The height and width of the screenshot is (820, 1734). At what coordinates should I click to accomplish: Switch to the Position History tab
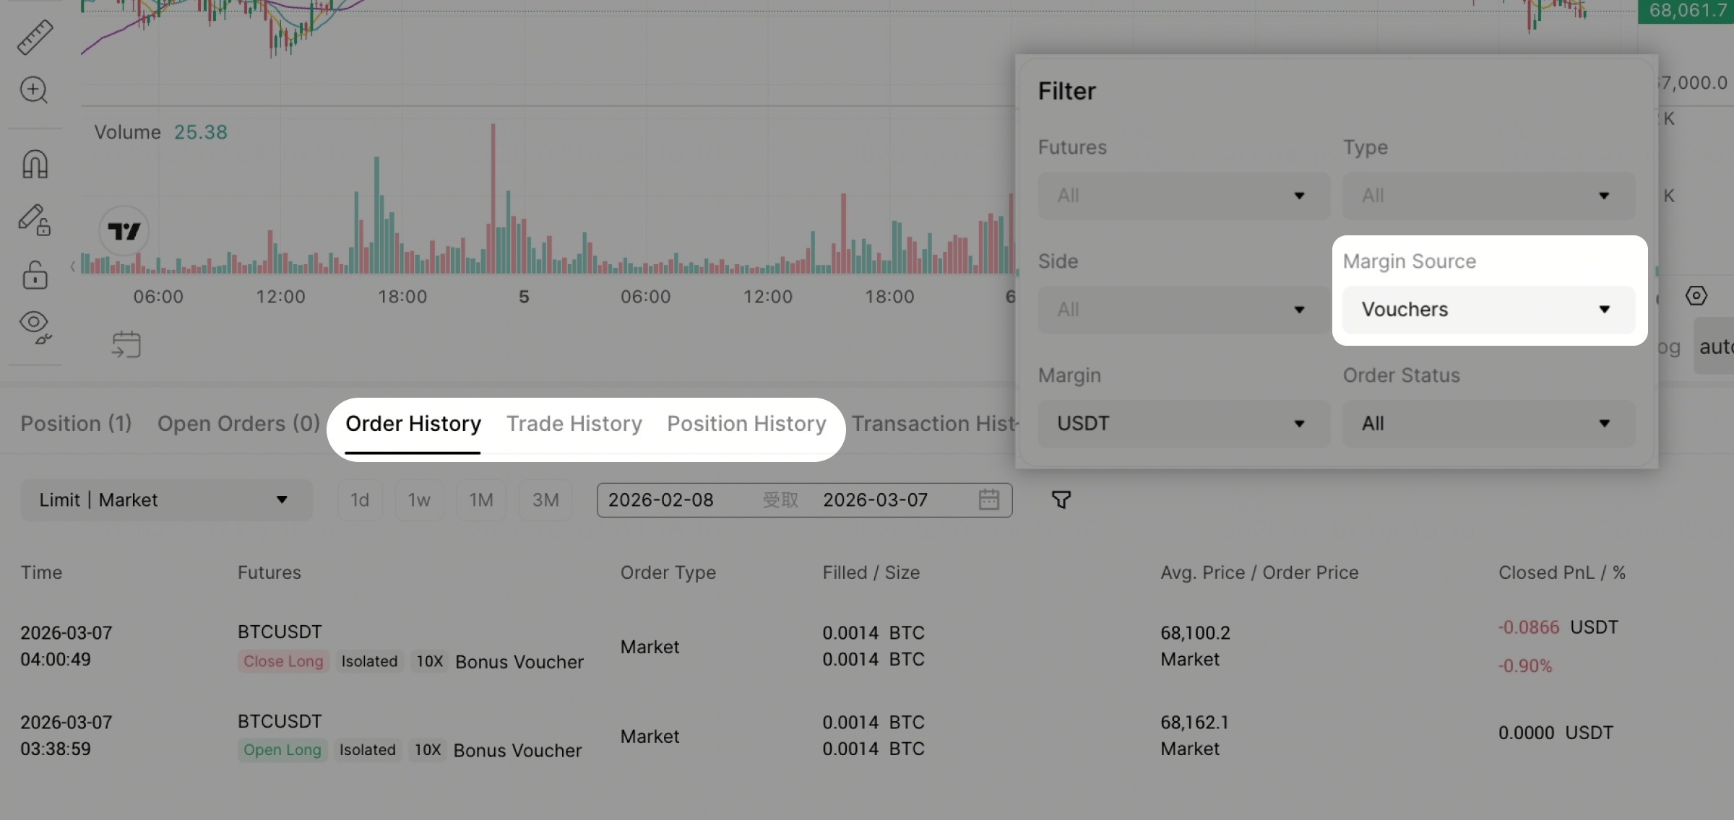(x=746, y=424)
